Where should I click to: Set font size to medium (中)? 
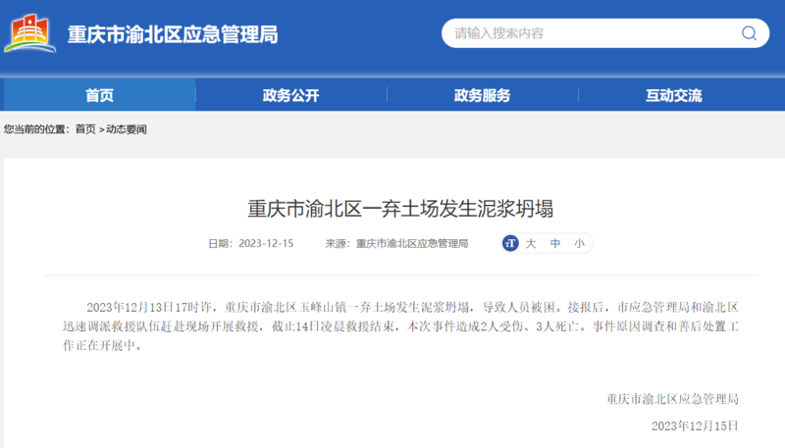(555, 243)
